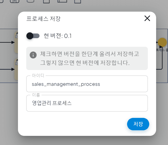The width and height of the screenshot is (168, 145).
Task: Click the 프로세스 저장 dialog title
Action: 43,19
